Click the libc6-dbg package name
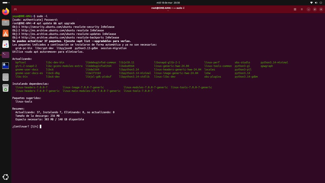Viewport: 325px width, 183px height. (53, 73)
